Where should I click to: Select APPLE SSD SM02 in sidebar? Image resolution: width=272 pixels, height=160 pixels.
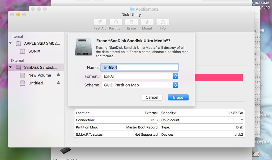42,43
